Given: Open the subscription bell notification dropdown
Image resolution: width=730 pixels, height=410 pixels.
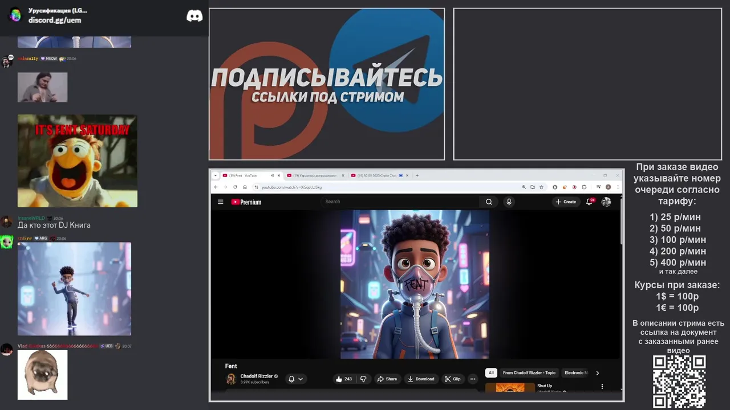Looking at the screenshot, I should coord(295,379).
